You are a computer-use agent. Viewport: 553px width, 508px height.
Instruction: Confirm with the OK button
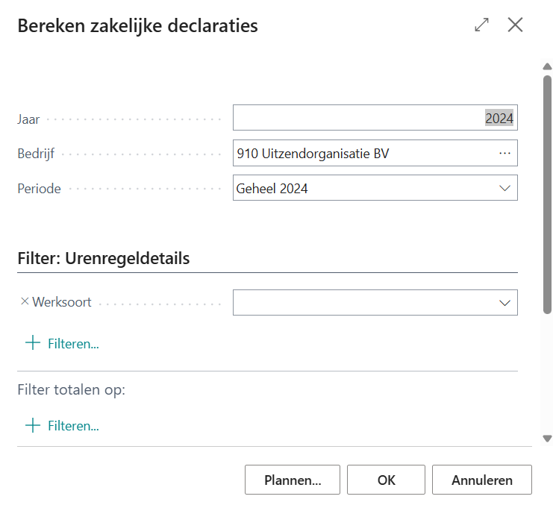tap(386, 480)
